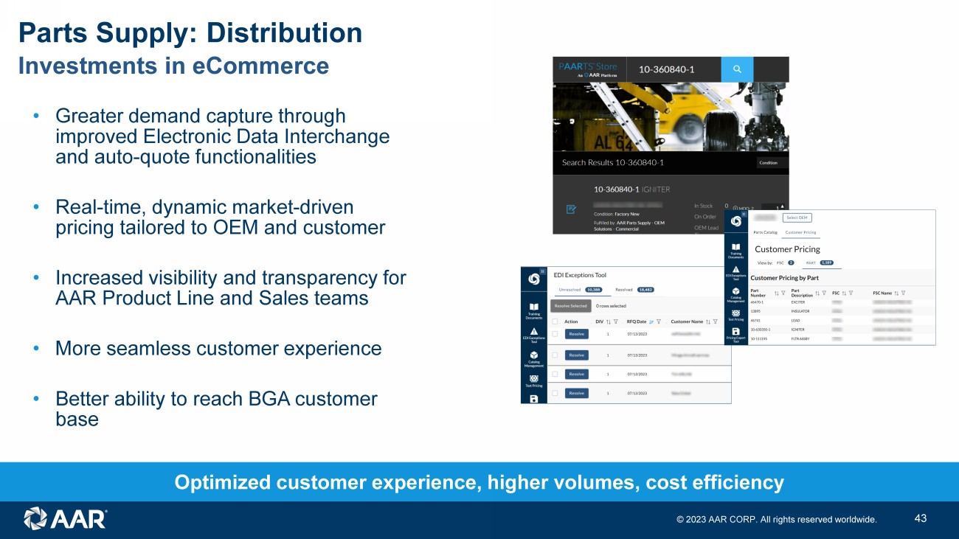
Task: Click the INSULATOR part description cell
Action: [x=801, y=311]
